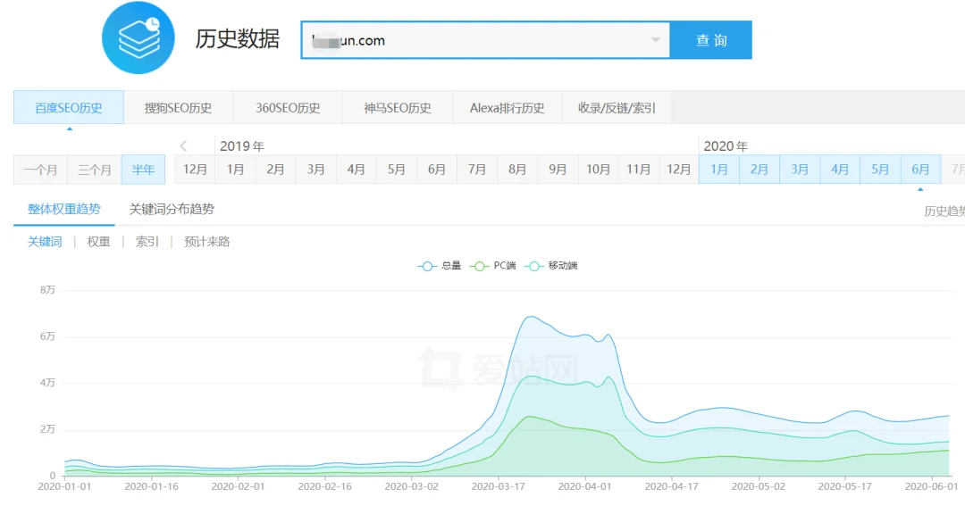Toggle the 总量 legend series
This screenshot has height=506, width=965.
click(440, 266)
